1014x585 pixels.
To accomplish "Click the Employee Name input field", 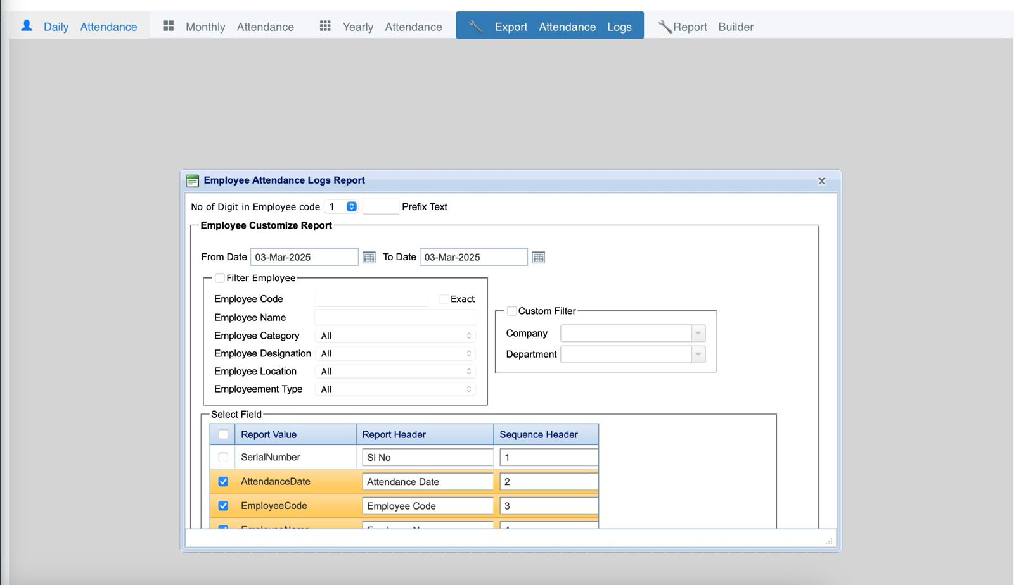I will pyautogui.click(x=395, y=317).
